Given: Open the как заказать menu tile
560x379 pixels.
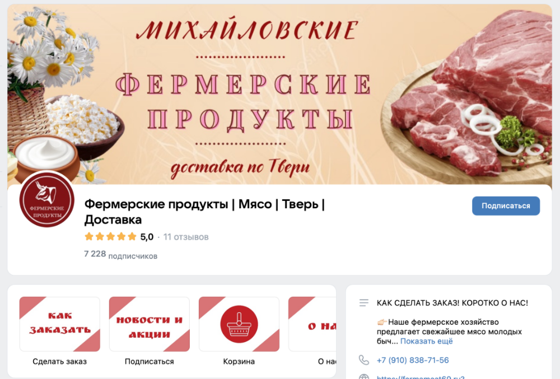Looking at the screenshot, I should pyautogui.click(x=60, y=324).
